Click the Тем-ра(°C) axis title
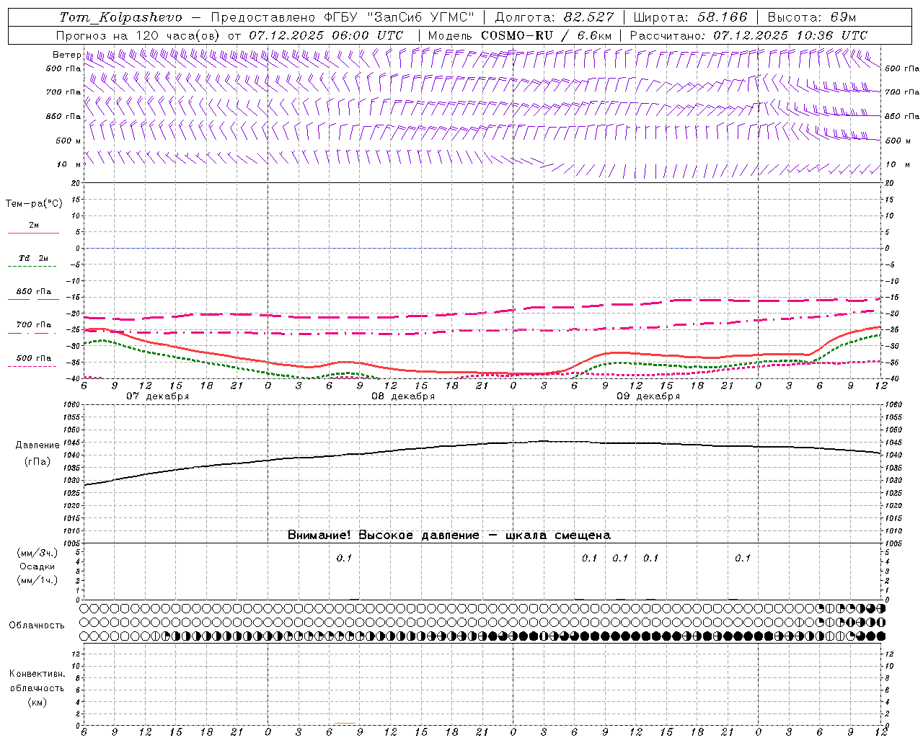This screenshot has width=923, height=738. [34, 204]
